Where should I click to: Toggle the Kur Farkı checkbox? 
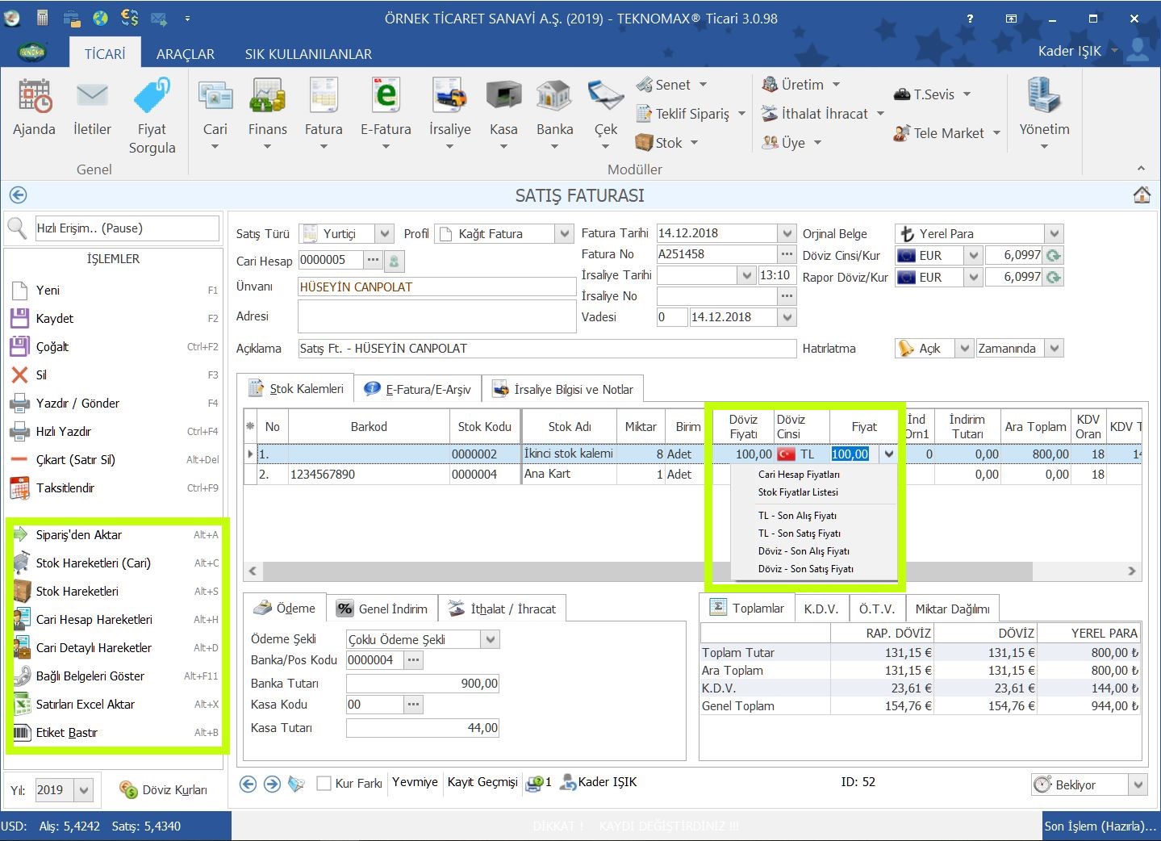pyautogui.click(x=324, y=783)
